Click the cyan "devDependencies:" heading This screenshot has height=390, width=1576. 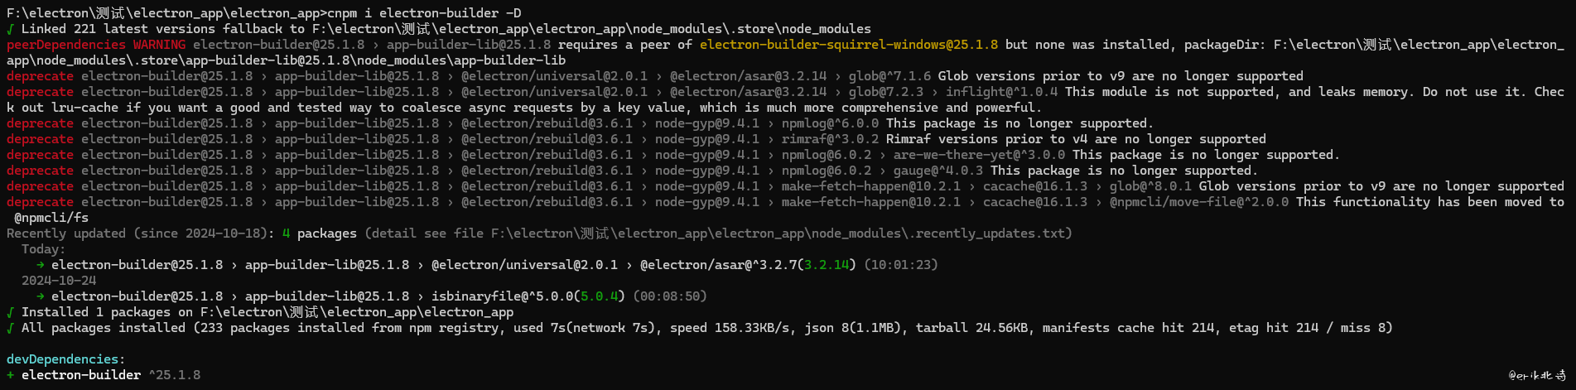point(65,359)
